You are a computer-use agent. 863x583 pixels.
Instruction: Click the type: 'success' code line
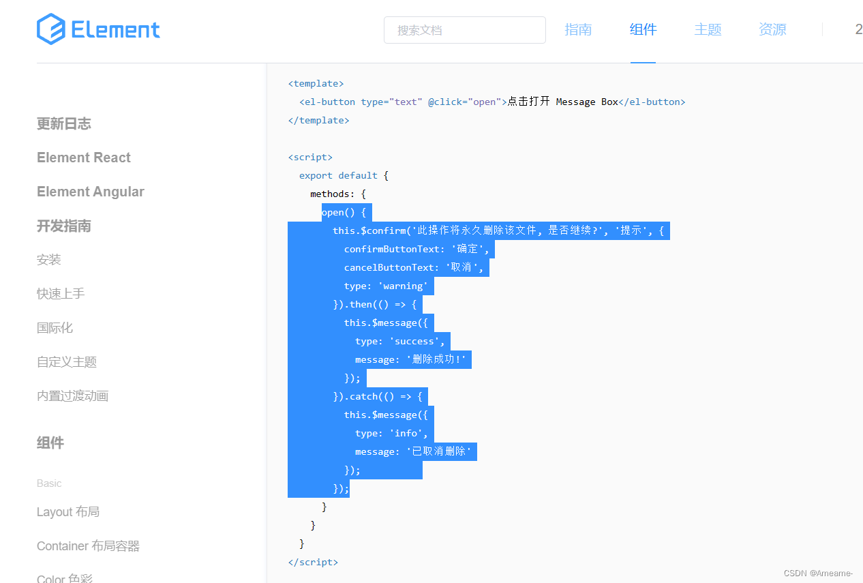pyautogui.click(x=400, y=341)
